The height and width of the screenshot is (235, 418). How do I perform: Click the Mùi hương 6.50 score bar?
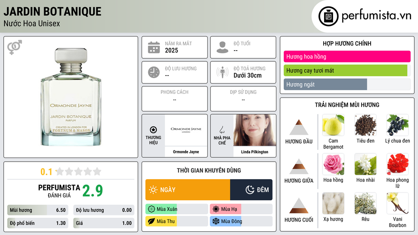(x=38, y=210)
